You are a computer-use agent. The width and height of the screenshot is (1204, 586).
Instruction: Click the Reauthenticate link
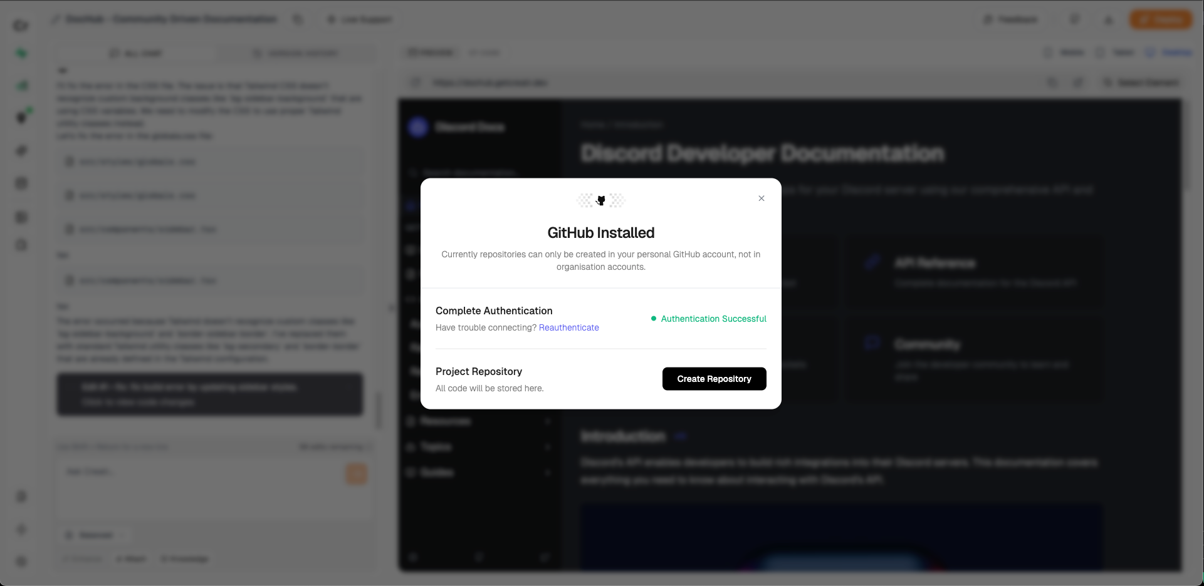(568, 327)
